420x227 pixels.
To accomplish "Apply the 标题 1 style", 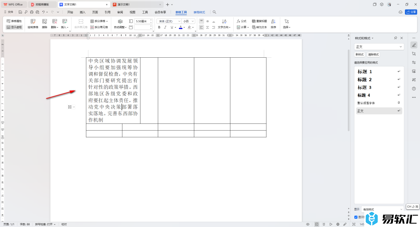I will click(x=379, y=71).
